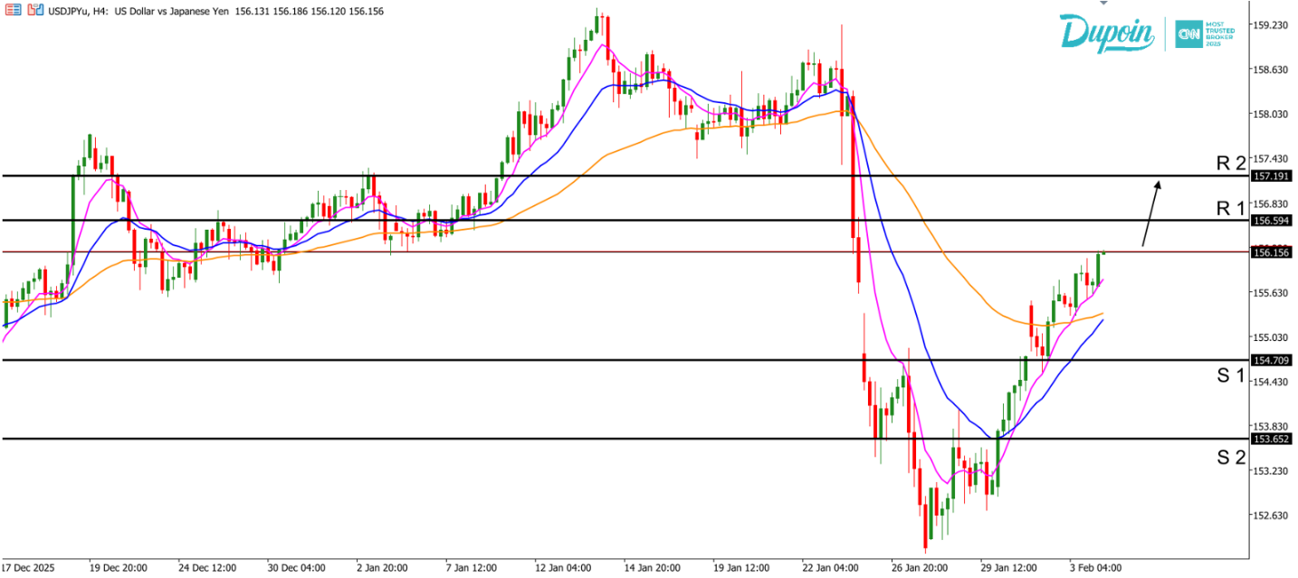Screen dimensions: 1298x578
Task: Click 152.630 on the price scale
Action: (x=1270, y=515)
